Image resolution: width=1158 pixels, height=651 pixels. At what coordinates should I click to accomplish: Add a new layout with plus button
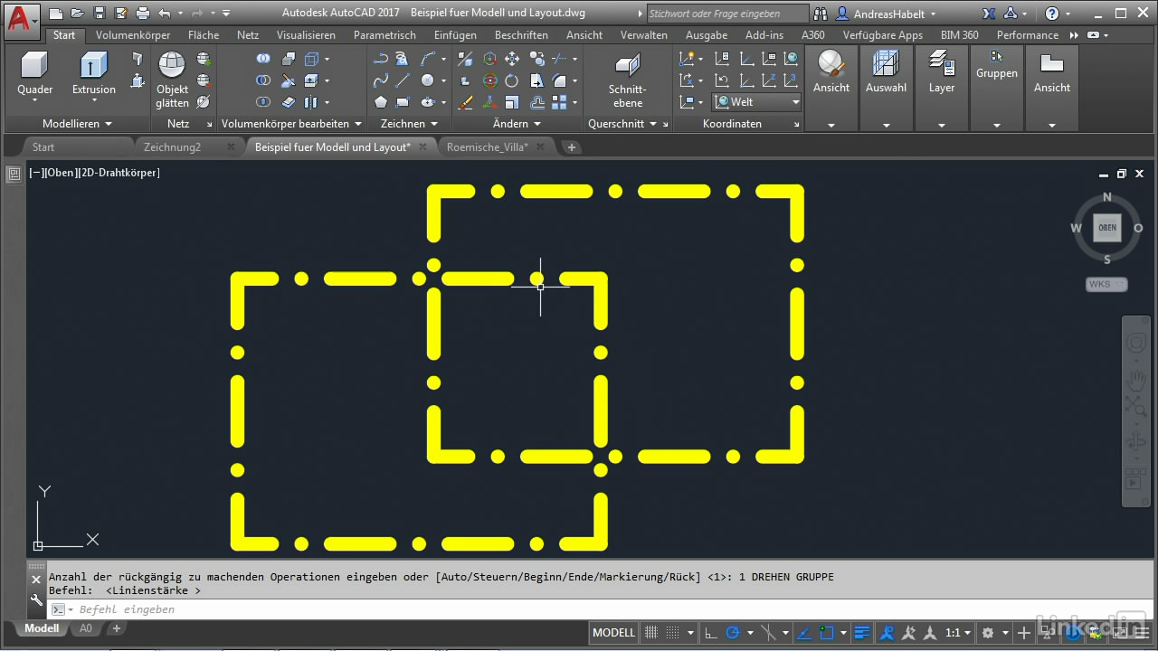click(x=117, y=628)
